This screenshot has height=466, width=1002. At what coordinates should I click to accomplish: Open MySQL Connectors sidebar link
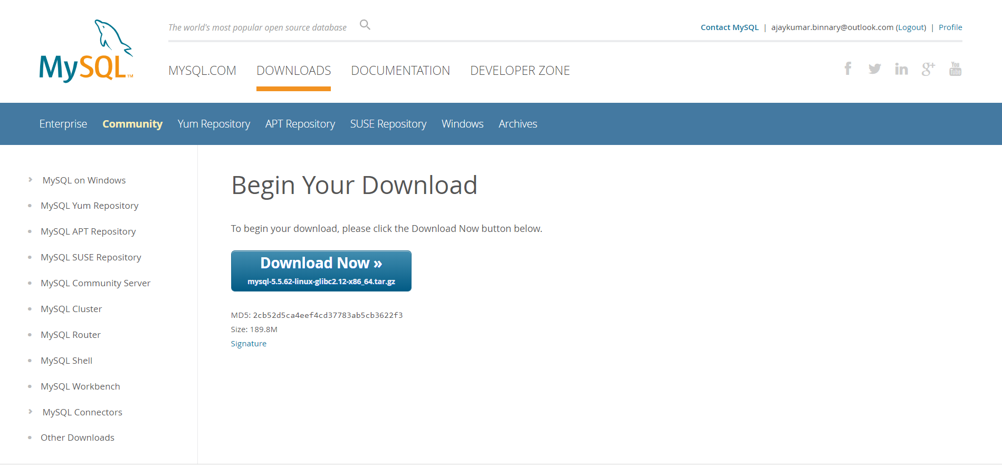[82, 412]
